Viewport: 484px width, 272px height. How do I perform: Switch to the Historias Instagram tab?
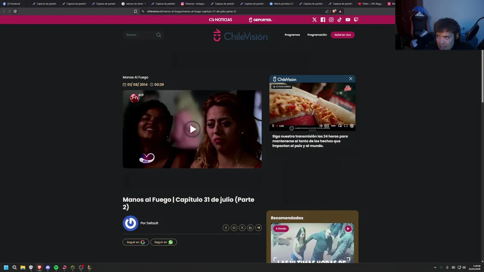pyautogui.click(x=193, y=4)
